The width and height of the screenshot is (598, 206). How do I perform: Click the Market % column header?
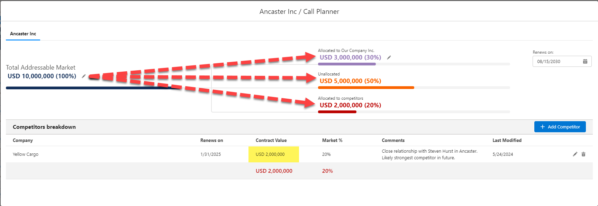(x=332, y=140)
